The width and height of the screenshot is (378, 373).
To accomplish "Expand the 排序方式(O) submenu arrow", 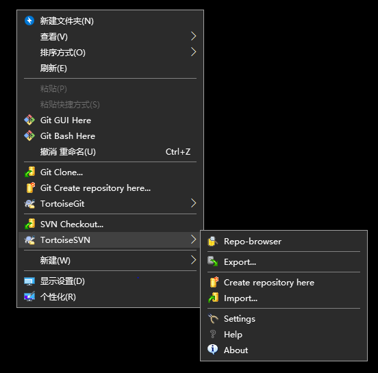I will (x=193, y=52).
